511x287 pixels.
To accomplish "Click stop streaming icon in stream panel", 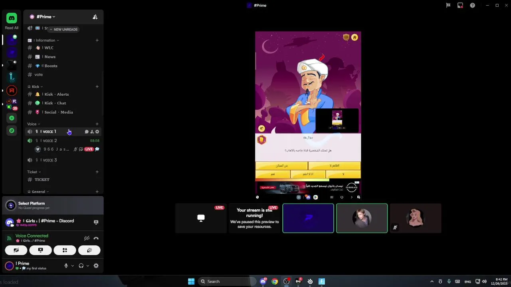I will click(x=96, y=222).
